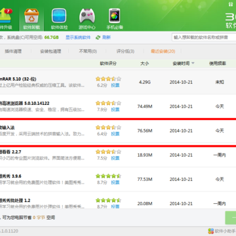Open the 软件体检 monitor icon
The width and height of the screenshot is (236, 236).
pos(59,16)
